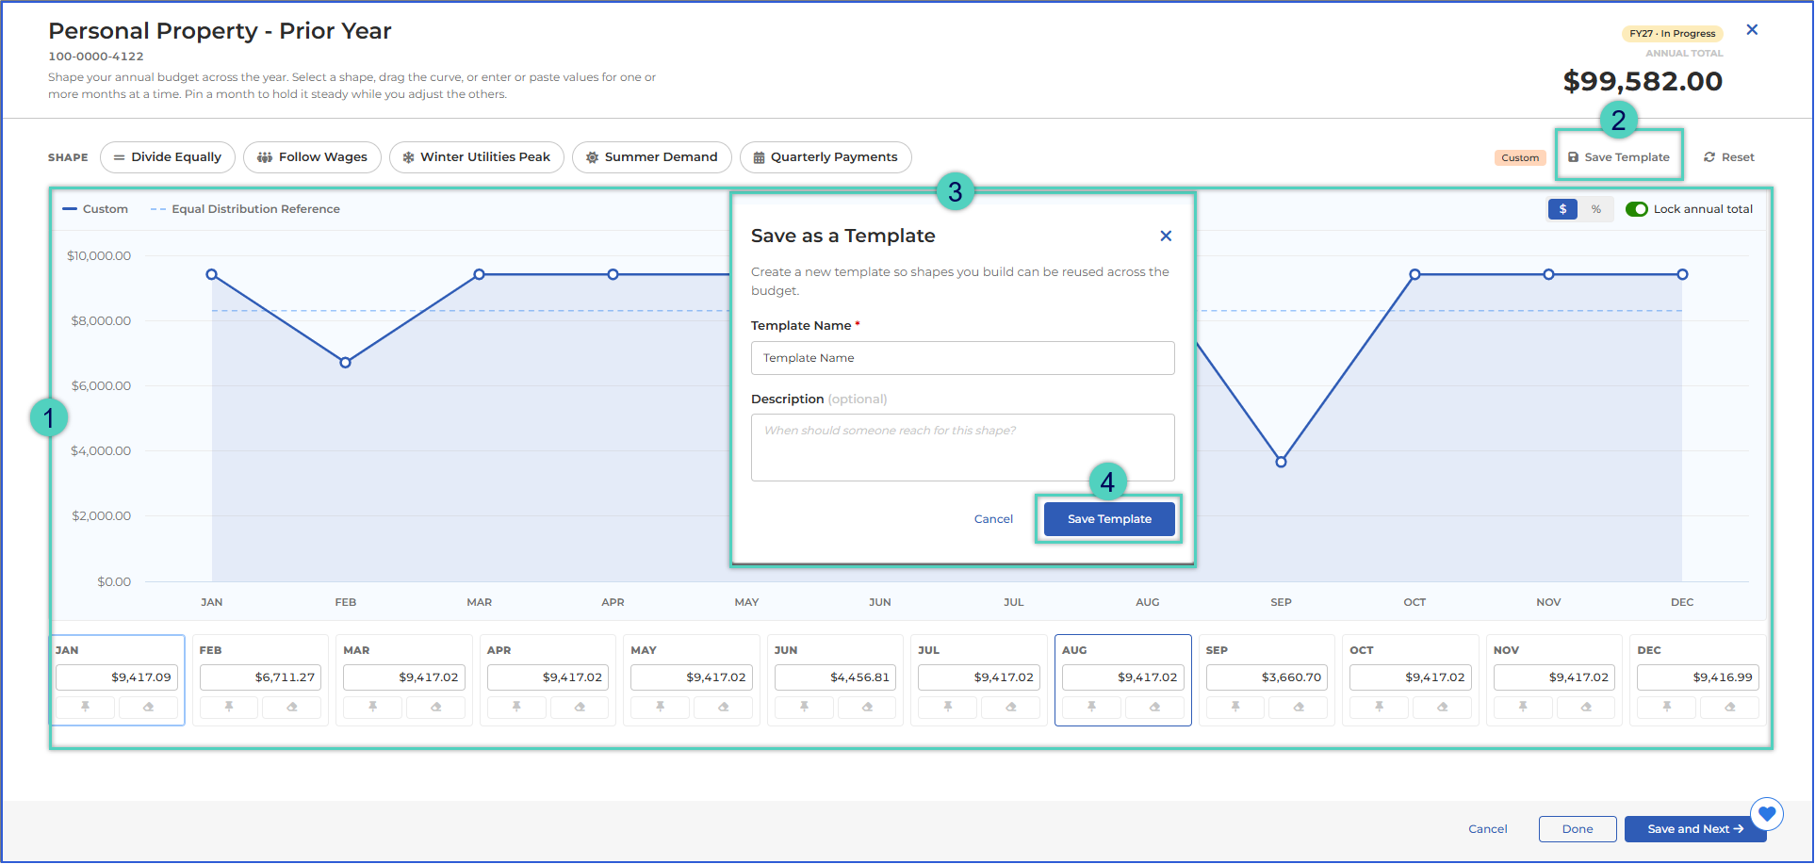Screen dimensions: 1815x864
Task: Select the FEB point on the chart curve
Action: pos(346,363)
